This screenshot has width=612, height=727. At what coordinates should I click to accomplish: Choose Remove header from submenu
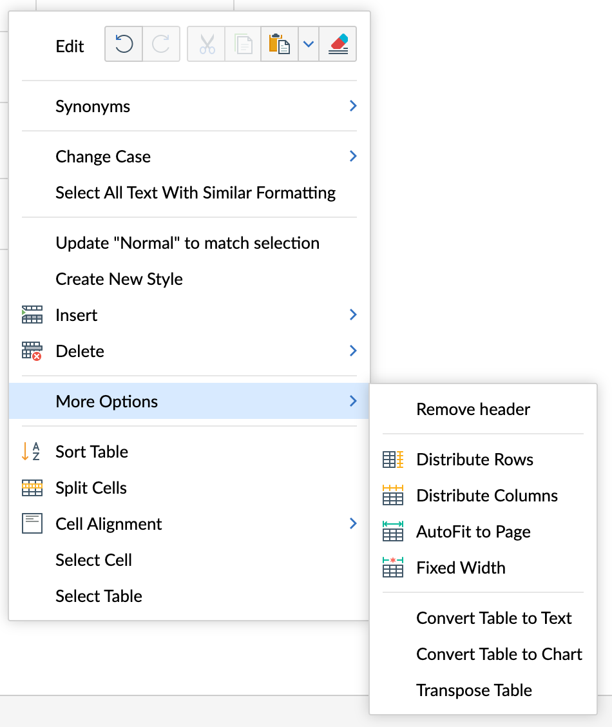click(x=473, y=409)
